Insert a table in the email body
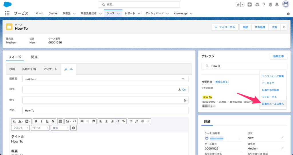Image resolution: width=293 pixels, height=155 pixels. (60, 121)
